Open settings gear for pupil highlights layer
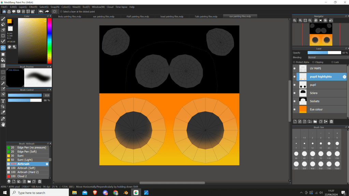 click(x=344, y=77)
